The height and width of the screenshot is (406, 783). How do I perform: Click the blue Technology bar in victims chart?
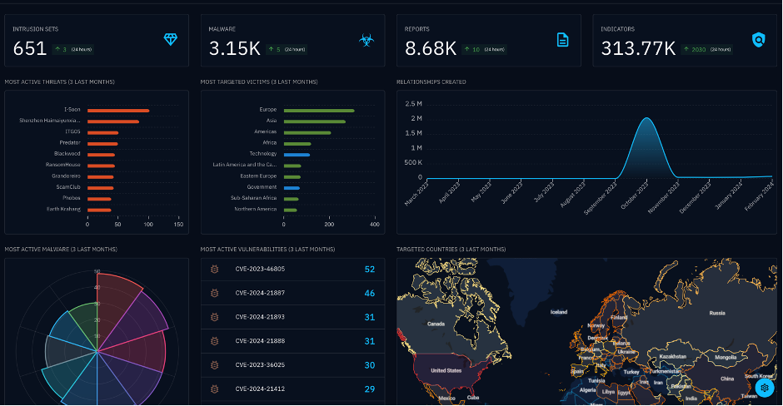(297, 154)
